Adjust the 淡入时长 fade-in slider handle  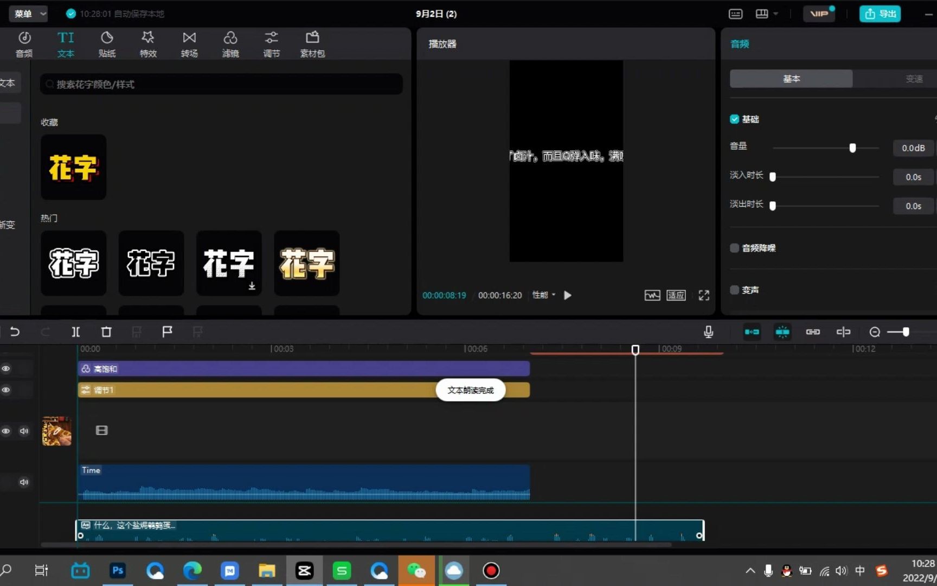point(773,177)
